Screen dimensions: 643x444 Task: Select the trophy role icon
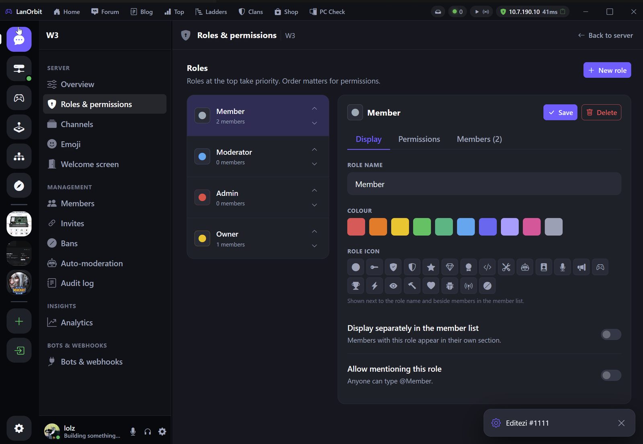click(356, 286)
